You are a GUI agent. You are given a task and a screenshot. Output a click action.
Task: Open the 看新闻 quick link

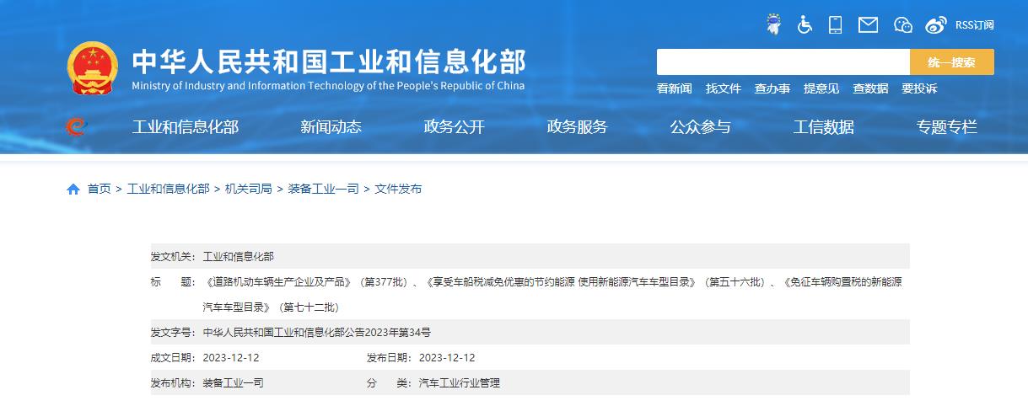point(675,88)
